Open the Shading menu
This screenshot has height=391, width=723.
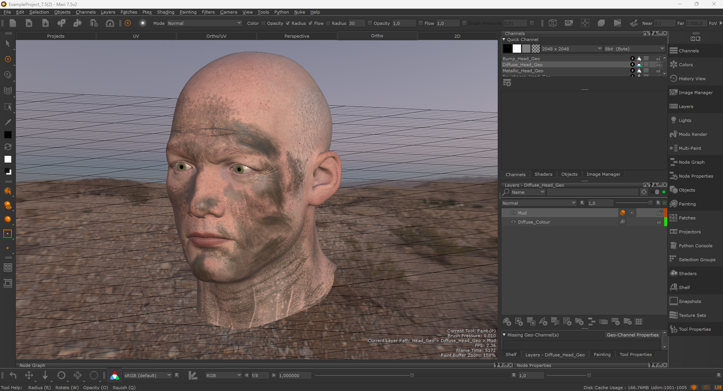click(165, 12)
